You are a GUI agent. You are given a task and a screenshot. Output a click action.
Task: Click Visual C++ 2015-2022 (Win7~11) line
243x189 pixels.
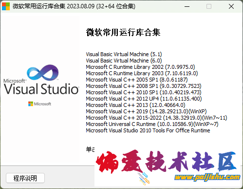click(x=156, y=118)
